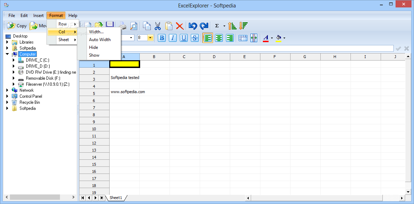Select Desktop in folder tree
The image size is (414, 204).
20,36
